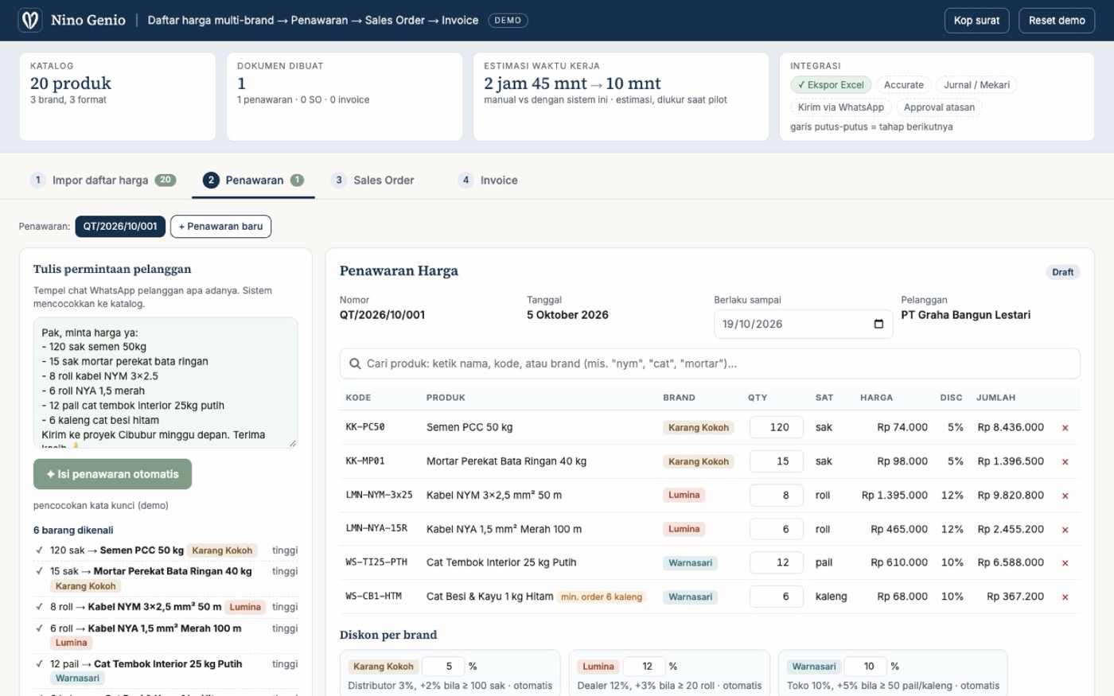The image size is (1114, 696).
Task: Delete the Kabel NYA 1,5 Merah row
Action: tap(1065, 530)
